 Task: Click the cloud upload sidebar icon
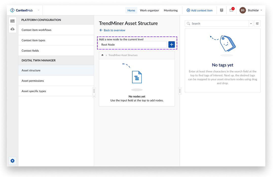(12, 29)
